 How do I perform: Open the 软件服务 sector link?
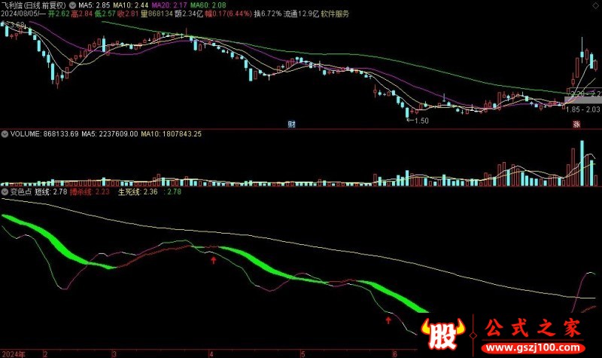tap(335, 14)
